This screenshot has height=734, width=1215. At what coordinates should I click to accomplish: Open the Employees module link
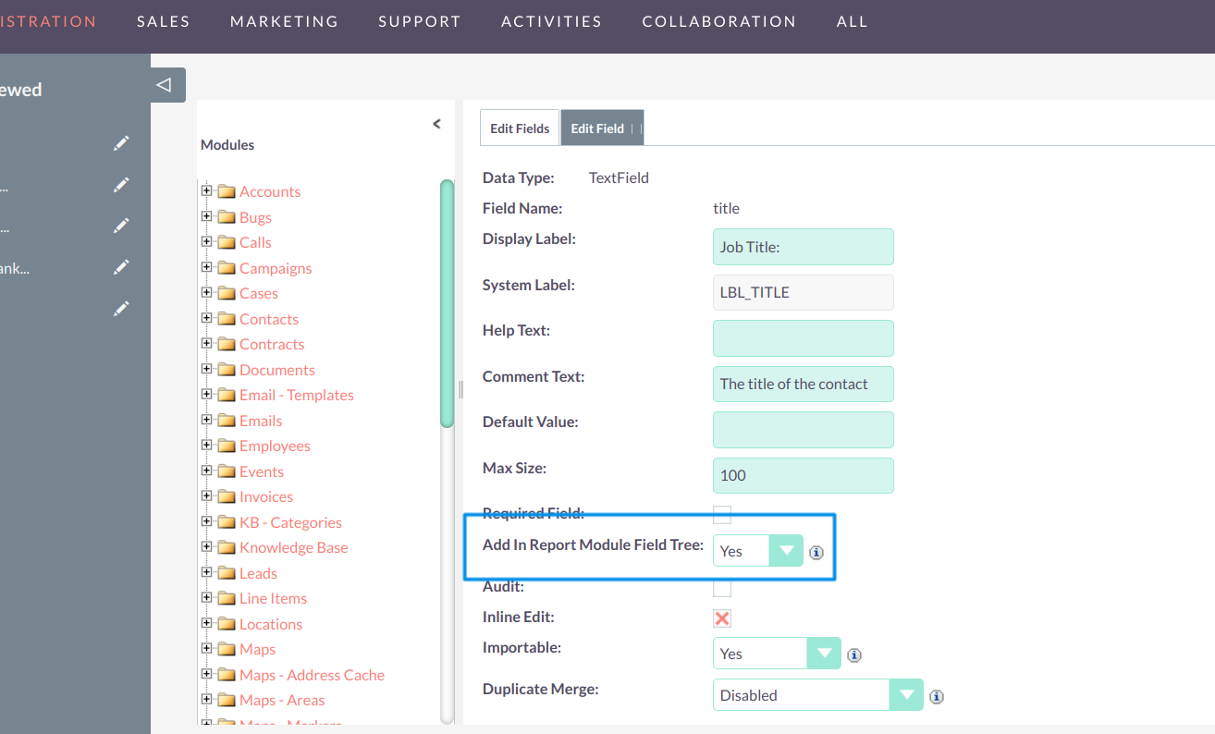pos(275,446)
